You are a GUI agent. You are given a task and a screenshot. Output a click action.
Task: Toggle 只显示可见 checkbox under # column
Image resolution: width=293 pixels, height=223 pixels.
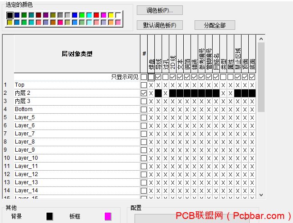[x=144, y=77]
